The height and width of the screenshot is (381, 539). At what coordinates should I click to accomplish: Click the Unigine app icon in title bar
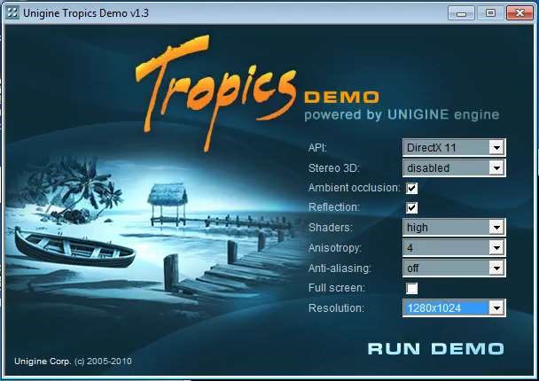12,13
